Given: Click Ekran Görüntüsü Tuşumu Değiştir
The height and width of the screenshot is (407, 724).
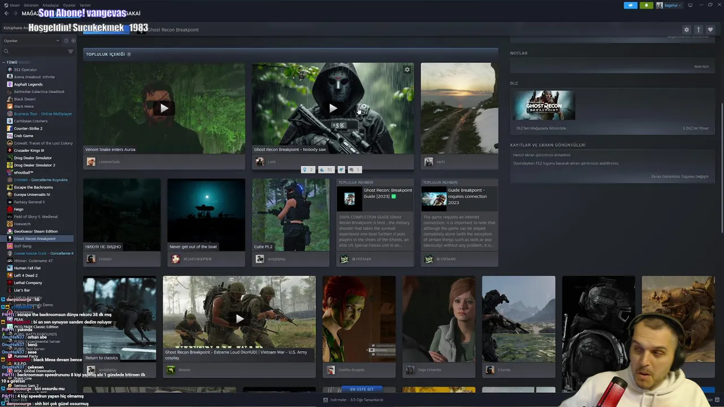Looking at the screenshot, I should coord(680,176).
